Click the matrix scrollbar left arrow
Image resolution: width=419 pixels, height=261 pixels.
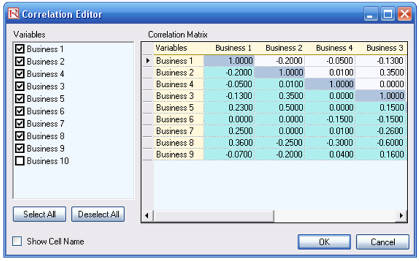(147, 216)
